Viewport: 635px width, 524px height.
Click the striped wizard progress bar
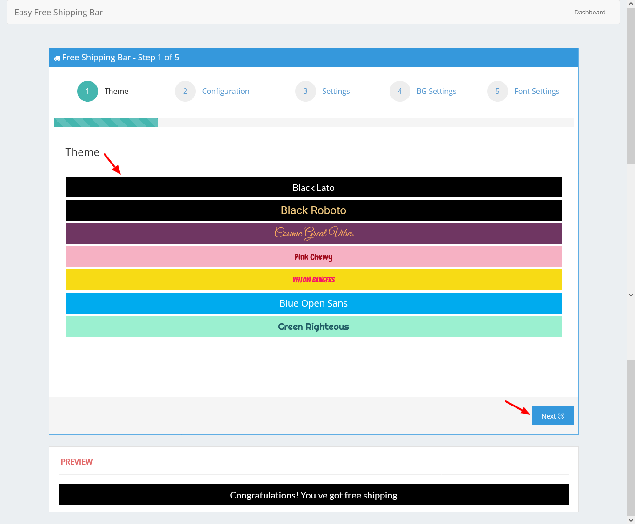pos(106,123)
